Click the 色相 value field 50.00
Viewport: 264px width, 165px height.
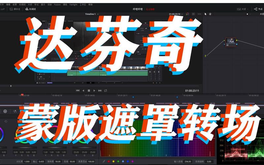click(x=72, y=161)
